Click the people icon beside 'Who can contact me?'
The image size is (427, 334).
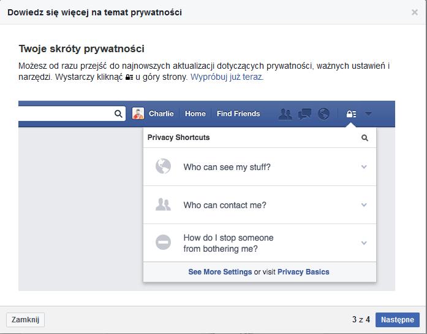coord(163,204)
